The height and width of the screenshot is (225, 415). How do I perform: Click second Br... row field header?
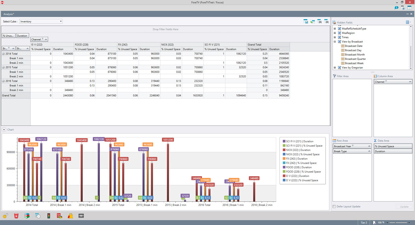22,49
